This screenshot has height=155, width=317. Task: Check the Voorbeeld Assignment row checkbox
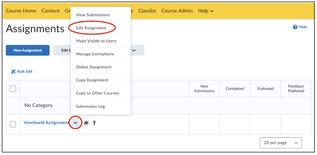[13, 124]
